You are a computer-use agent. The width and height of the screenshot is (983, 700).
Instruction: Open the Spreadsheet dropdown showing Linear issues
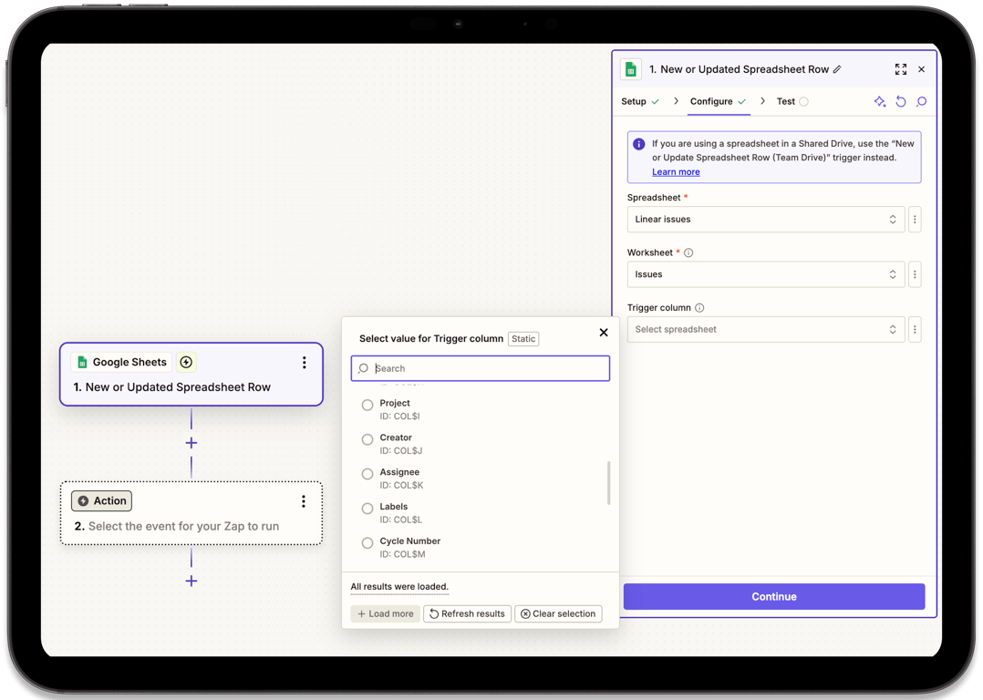pos(765,220)
